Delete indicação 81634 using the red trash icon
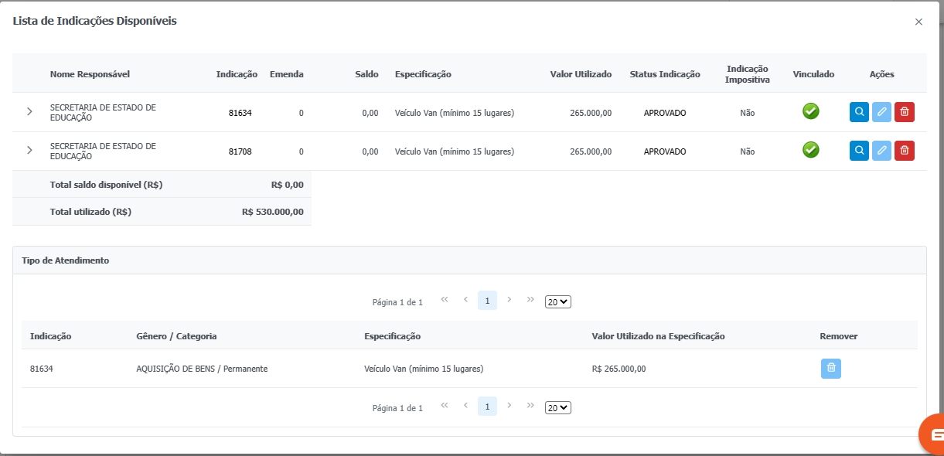This screenshot has height=456, width=944. (x=904, y=112)
